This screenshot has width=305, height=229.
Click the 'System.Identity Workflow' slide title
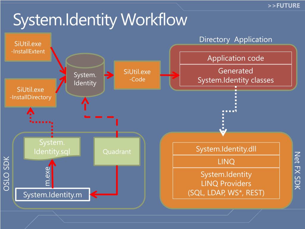point(100,20)
